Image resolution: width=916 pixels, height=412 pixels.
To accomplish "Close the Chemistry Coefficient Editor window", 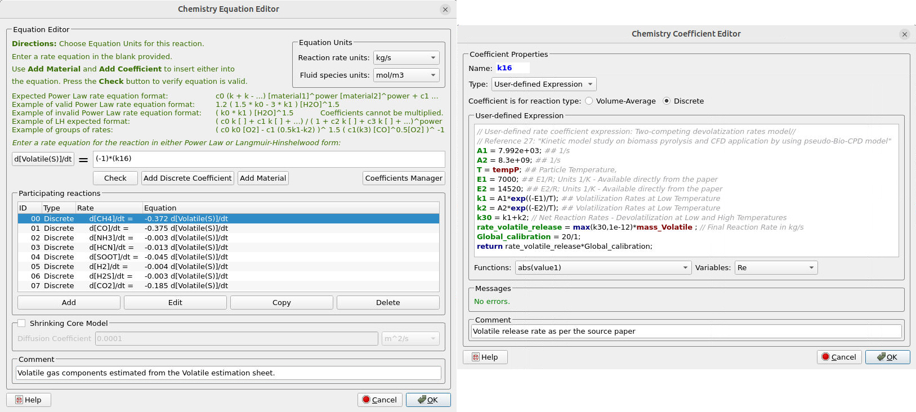I will coord(905,34).
